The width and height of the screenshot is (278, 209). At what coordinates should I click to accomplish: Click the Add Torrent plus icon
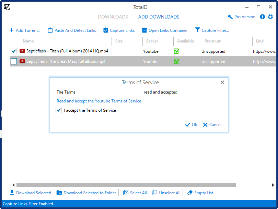pyautogui.click(x=12, y=30)
